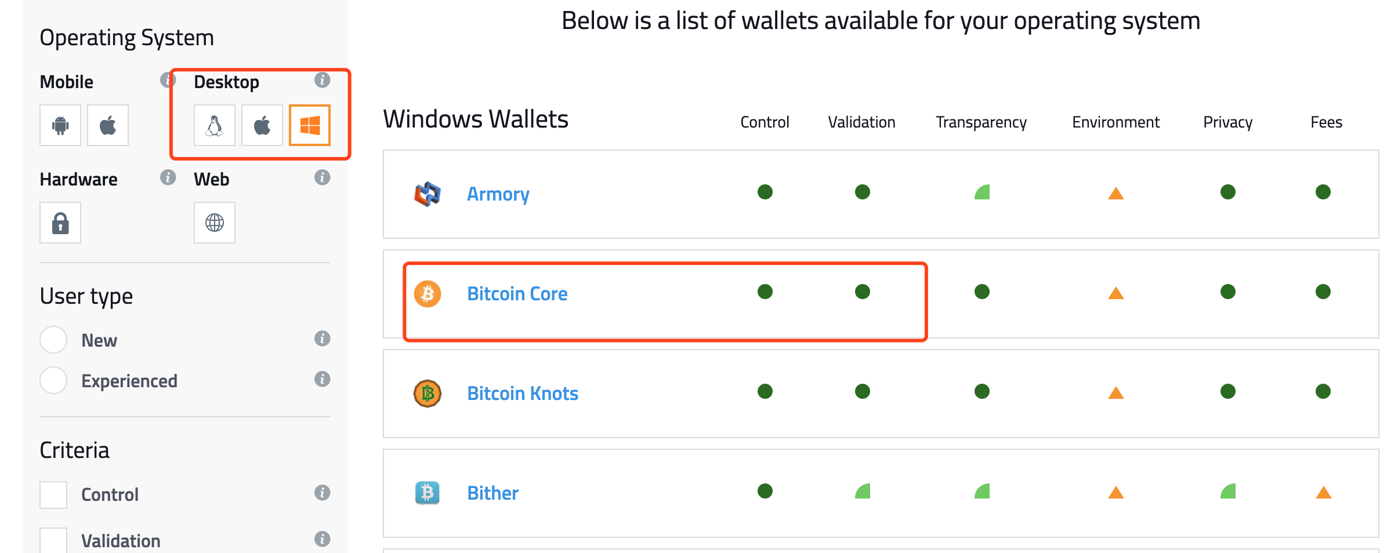Click the Bitcoin Core wallet logo

pos(427,294)
